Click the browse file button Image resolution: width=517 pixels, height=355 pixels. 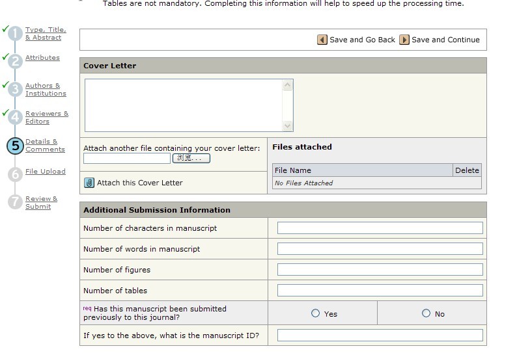point(191,158)
